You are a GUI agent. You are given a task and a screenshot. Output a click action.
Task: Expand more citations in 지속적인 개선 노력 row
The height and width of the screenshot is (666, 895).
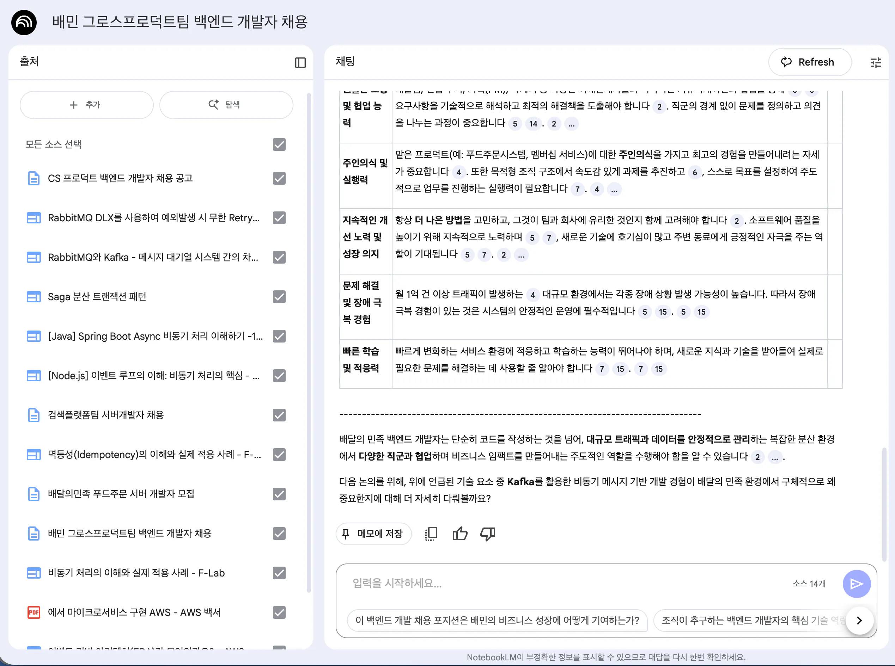pyautogui.click(x=521, y=255)
